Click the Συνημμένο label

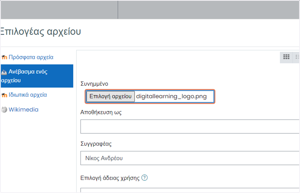click(x=94, y=84)
